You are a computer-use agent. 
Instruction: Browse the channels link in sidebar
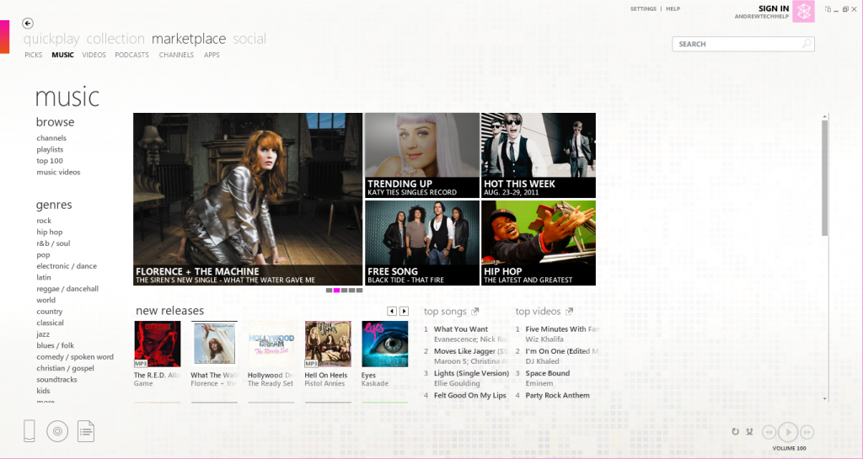[x=51, y=138]
